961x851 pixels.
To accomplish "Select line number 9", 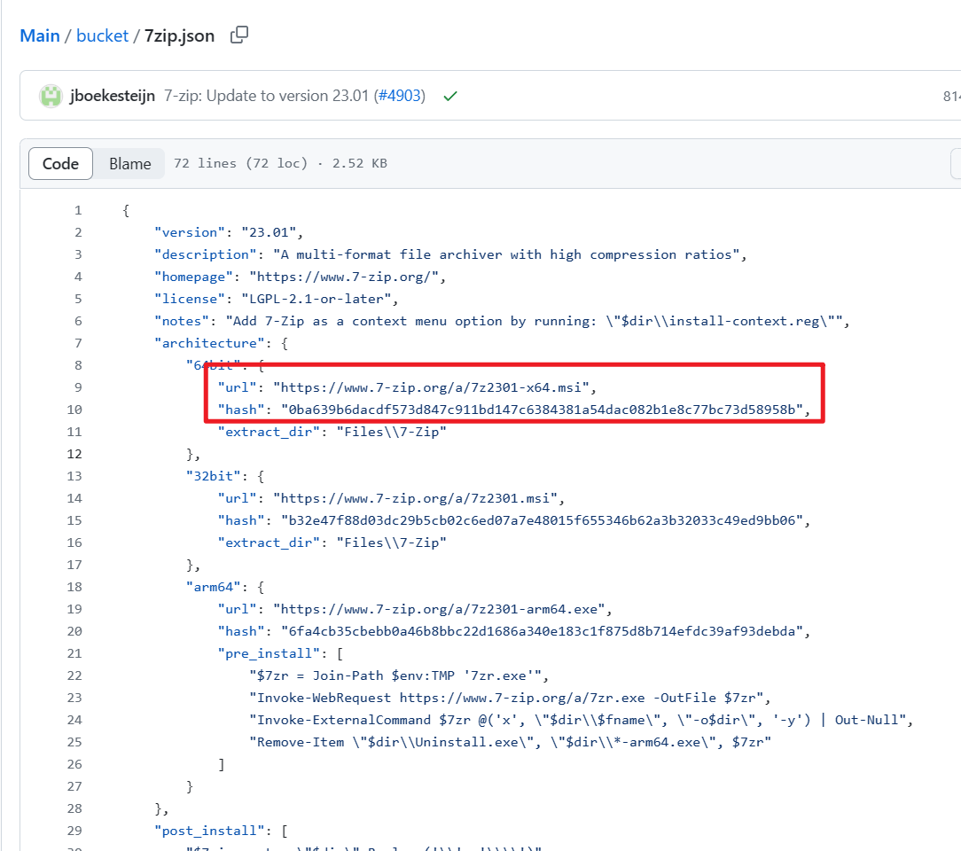I will click(78, 387).
